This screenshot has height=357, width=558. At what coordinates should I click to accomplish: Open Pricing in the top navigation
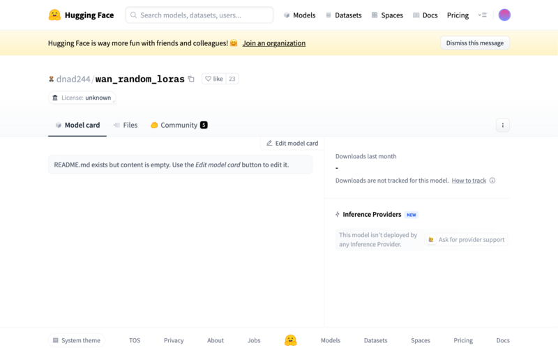click(x=458, y=15)
